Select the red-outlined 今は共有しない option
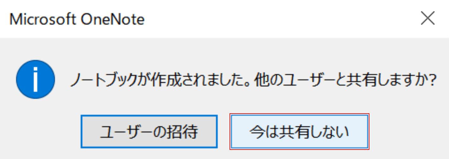Image resolution: width=449 pixels, height=159 pixels. tap(299, 132)
